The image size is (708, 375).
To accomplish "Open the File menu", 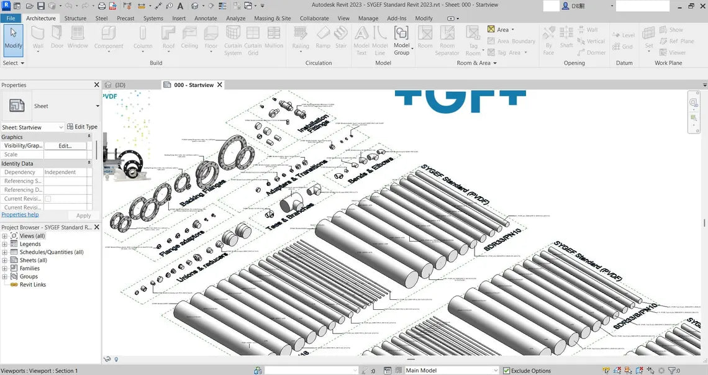I will click(x=11, y=19).
